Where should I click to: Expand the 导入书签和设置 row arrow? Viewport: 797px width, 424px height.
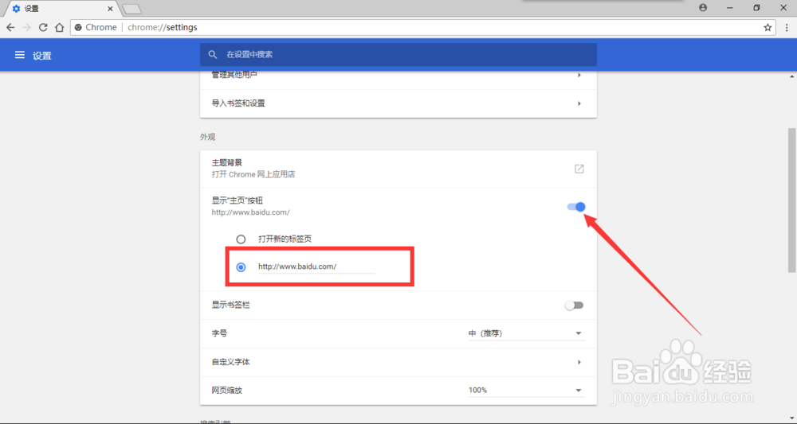pos(579,103)
